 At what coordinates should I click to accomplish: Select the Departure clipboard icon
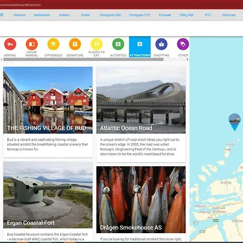click(75, 44)
